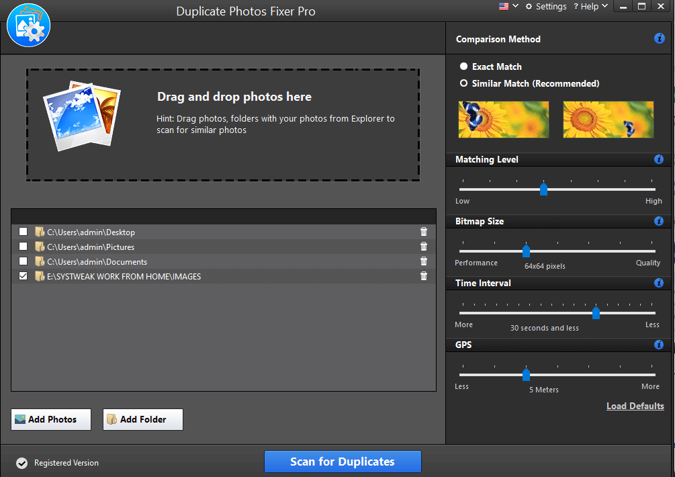The image size is (675, 477).
Task: Click the Duplicate Photos Fixer app logo
Action: click(28, 25)
